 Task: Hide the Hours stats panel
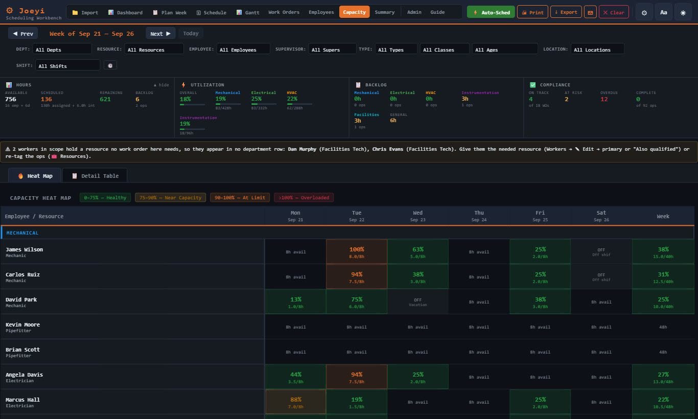(x=161, y=85)
